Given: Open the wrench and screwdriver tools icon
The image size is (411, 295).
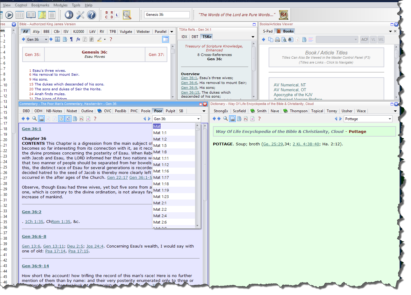Looking at the screenshot, I should [x=80, y=15].
